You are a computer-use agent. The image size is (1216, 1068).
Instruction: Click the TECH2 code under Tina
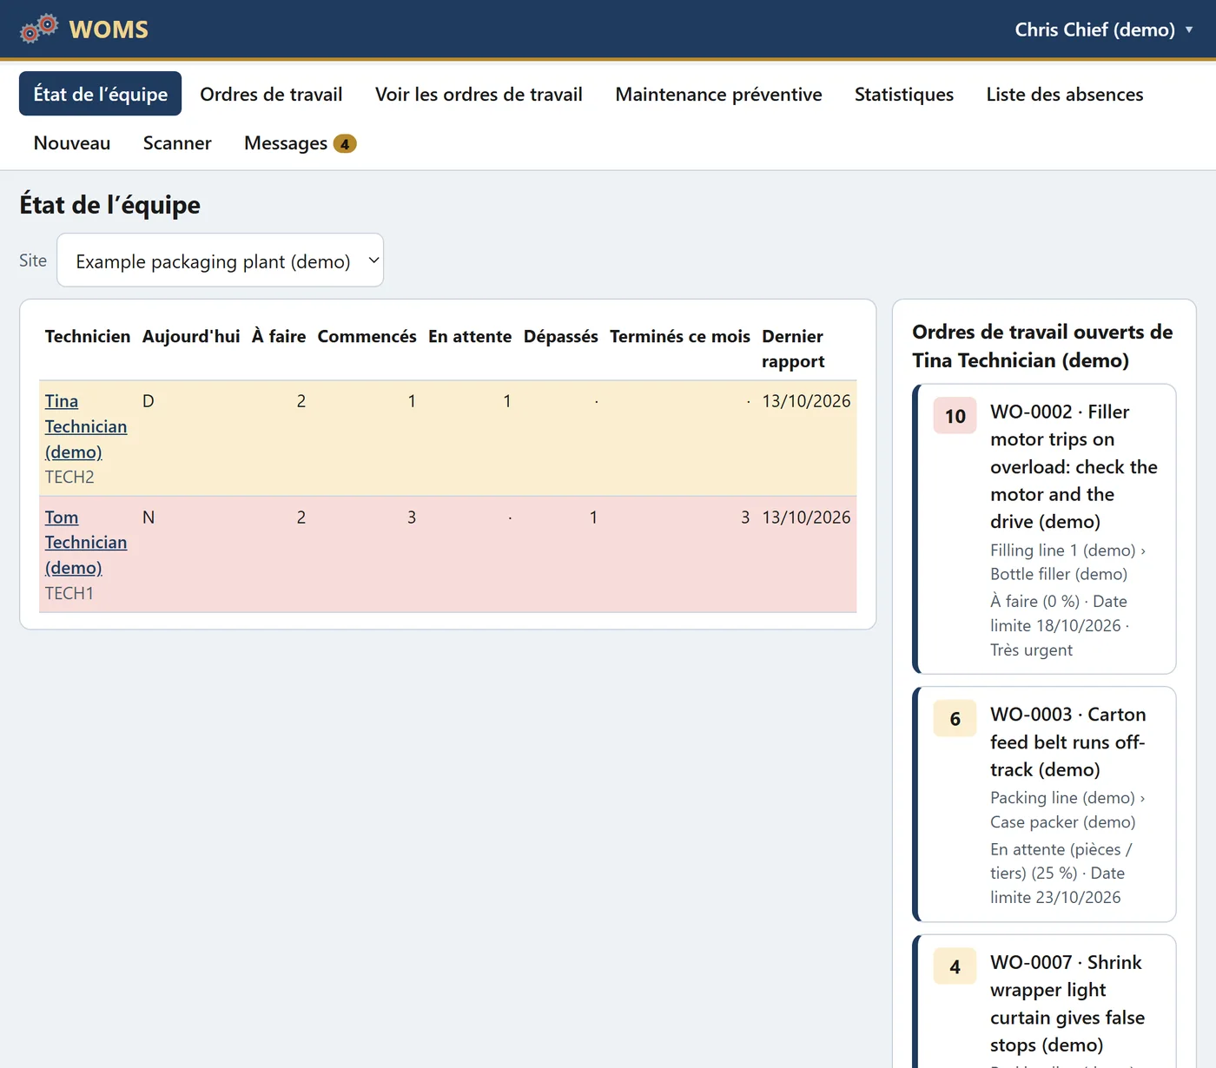(69, 477)
